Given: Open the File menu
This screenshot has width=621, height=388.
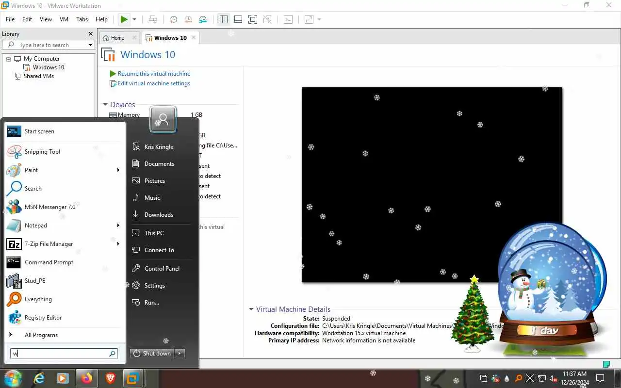Looking at the screenshot, I should point(10,19).
